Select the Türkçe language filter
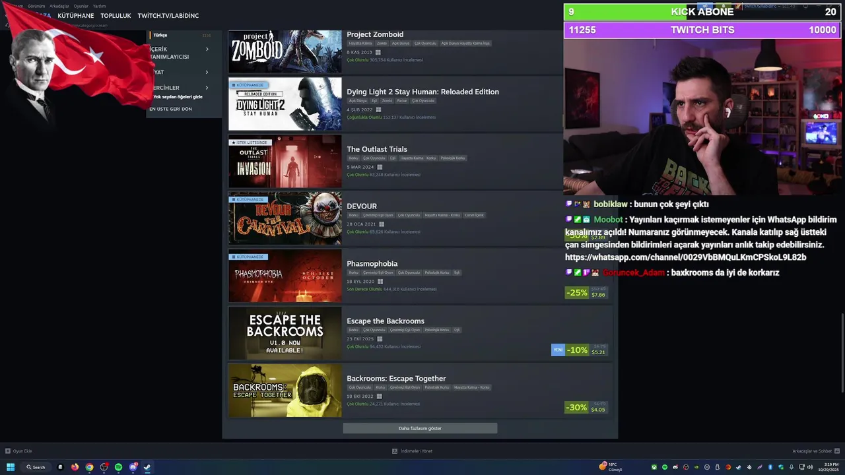This screenshot has width=845, height=475. click(x=160, y=35)
